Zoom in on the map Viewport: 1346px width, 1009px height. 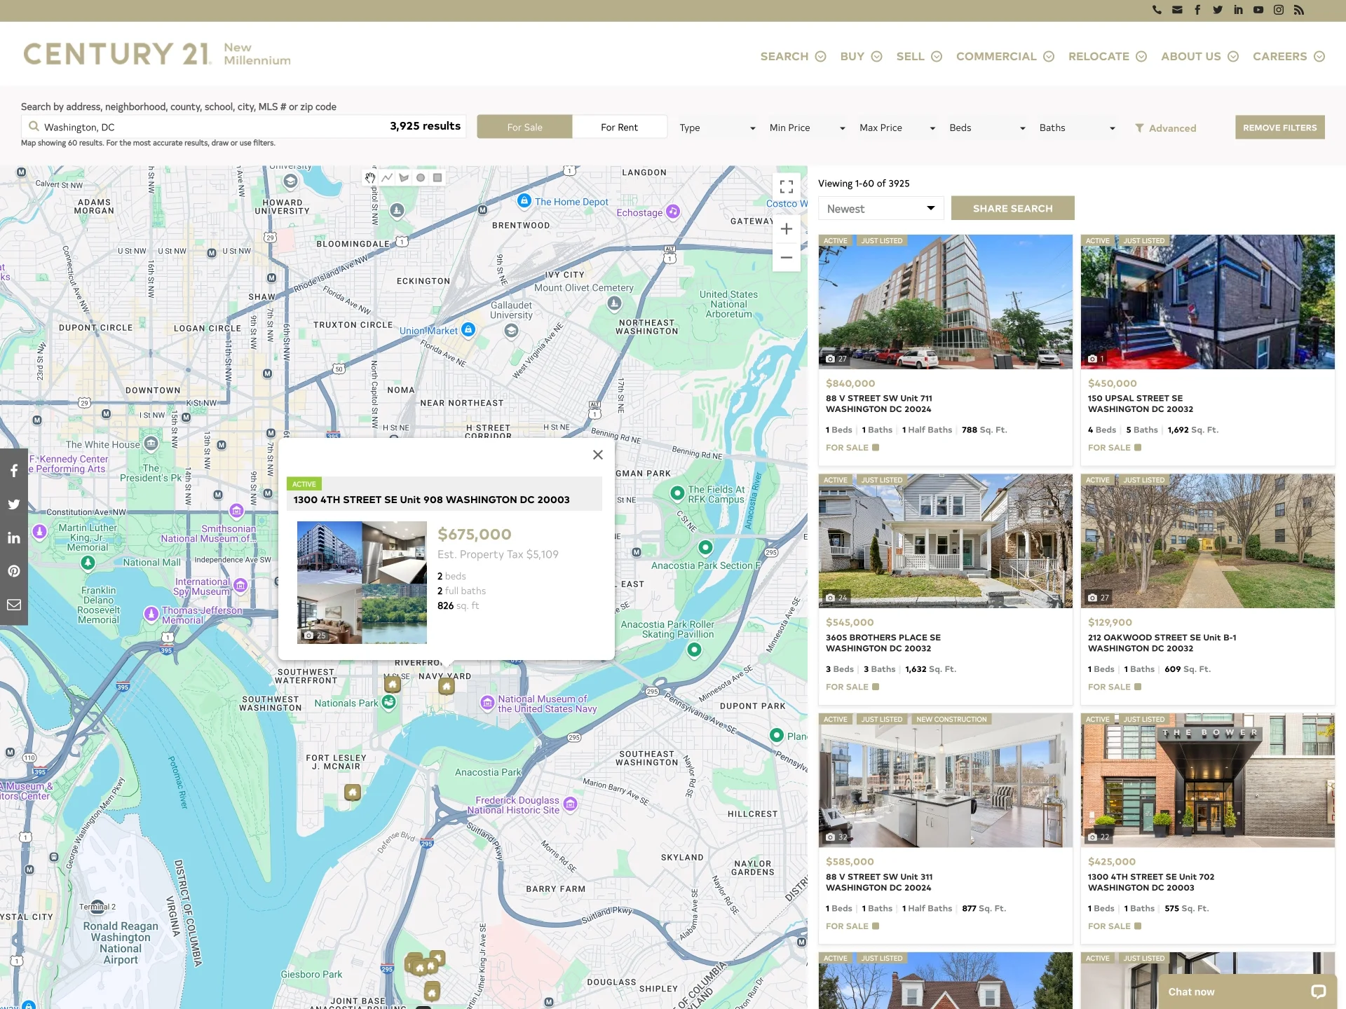[787, 229]
